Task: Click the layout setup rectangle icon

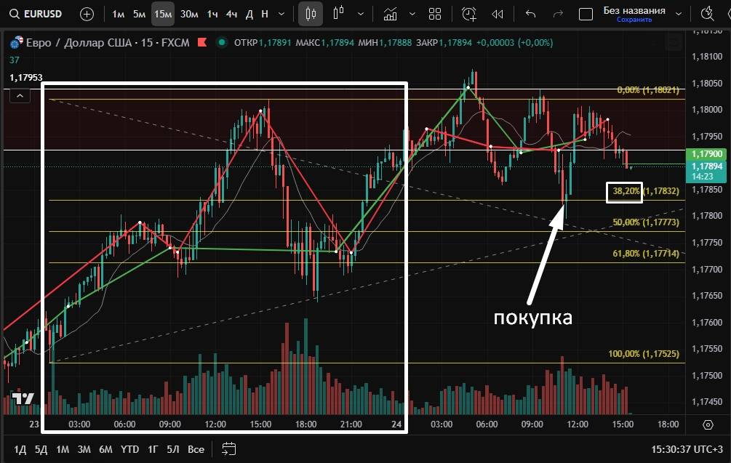Action: (586, 14)
